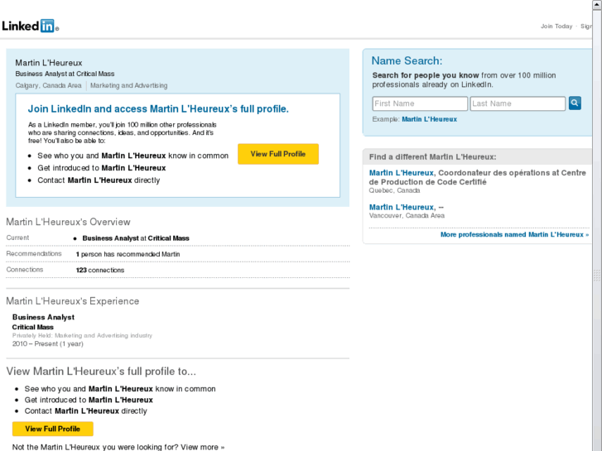
Task: Click 'View Martin L'Heureux's full profile to...' heading
Action: [x=101, y=372]
